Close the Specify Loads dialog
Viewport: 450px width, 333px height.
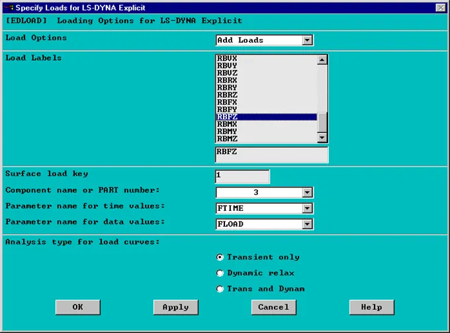[441, 7]
